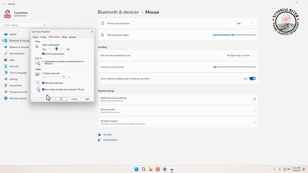
Task: Click Cancel in Mouse Properties
Action: [74, 99]
